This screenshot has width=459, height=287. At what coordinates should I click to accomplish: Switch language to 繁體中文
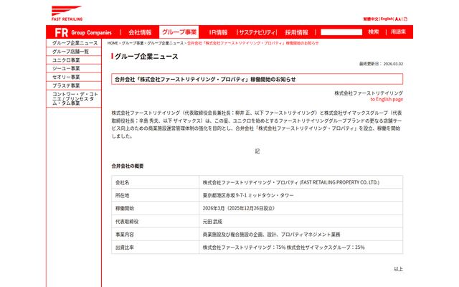[371, 19]
